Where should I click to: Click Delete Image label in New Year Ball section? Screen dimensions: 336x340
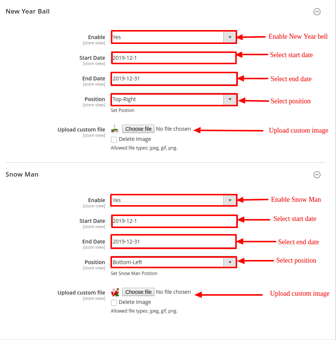(x=135, y=139)
